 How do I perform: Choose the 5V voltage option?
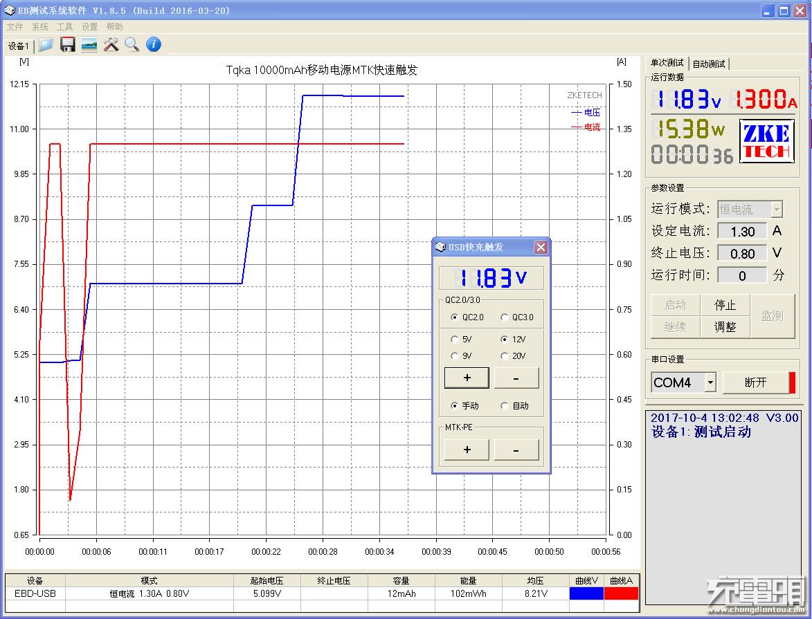[454, 340]
